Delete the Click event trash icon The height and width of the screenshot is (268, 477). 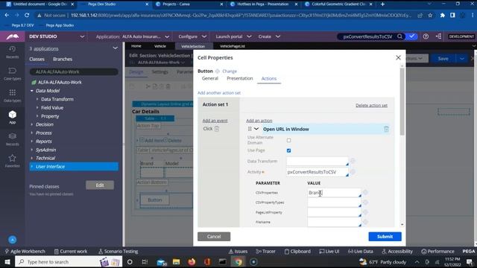pyautogui.click(x=217, y=129)
